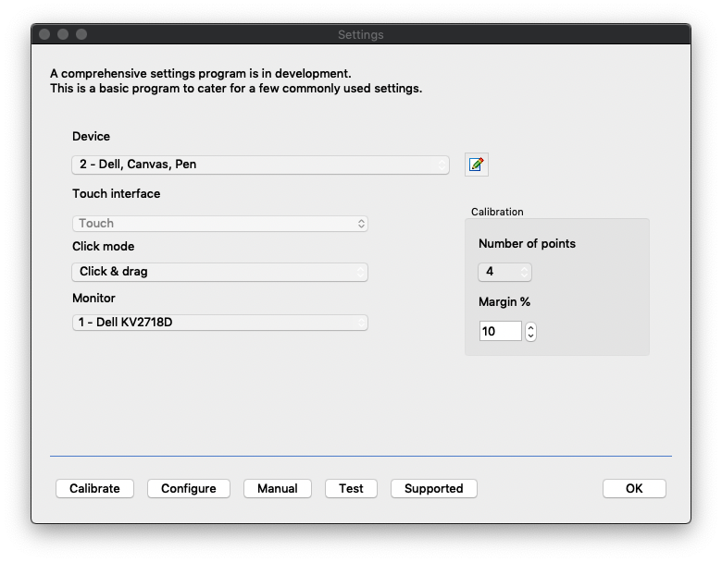Click the edit device pencil icon
Image resolution: width=722 pixels, height=562 pixels.
[x=476, y=165]
